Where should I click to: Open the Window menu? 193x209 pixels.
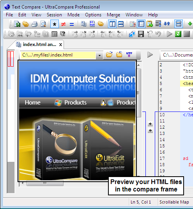tap(134, 15)
